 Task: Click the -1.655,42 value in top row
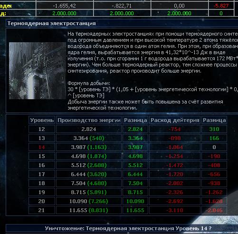[64, 6]
